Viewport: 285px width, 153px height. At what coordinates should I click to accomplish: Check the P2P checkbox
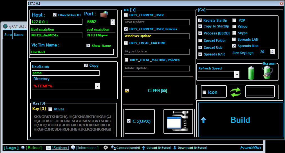point(234,20)
